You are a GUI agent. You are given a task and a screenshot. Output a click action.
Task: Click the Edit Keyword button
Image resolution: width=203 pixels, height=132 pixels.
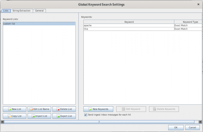(x=131, y=109)
